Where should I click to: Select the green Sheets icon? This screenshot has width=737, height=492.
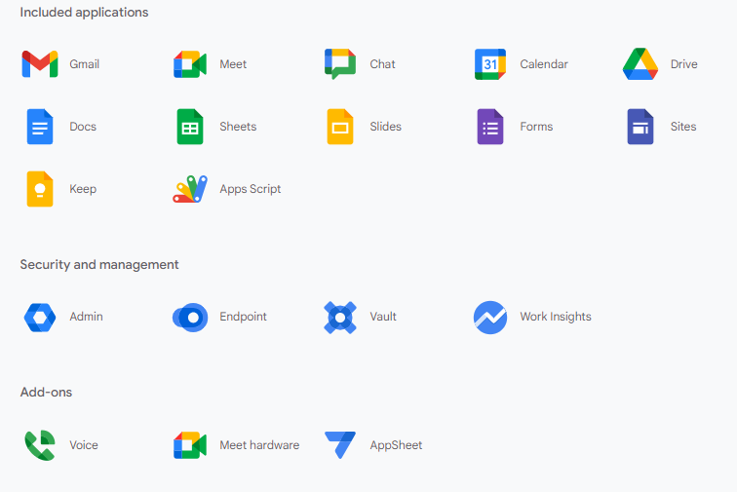(x=190, y=127)
